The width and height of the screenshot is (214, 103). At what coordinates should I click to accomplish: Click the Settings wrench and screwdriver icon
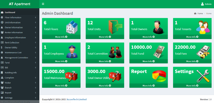point(203,76)
